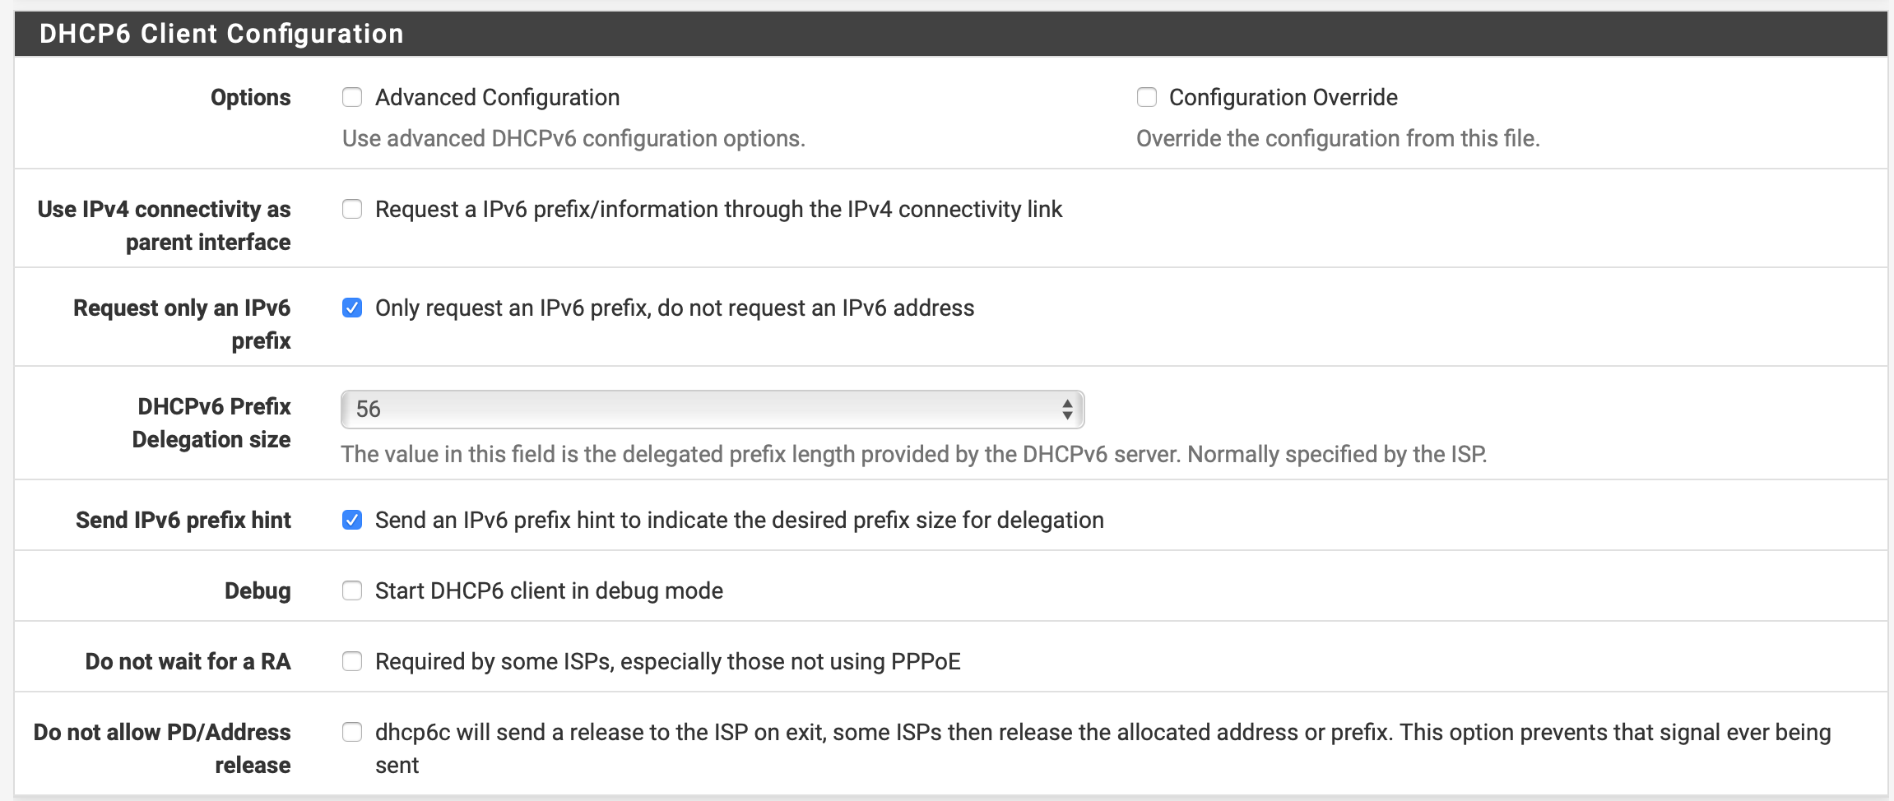Click the value 56 in the prefix select
The width and height of the screenshot is (1894, 801).
[x=369, y=410]
